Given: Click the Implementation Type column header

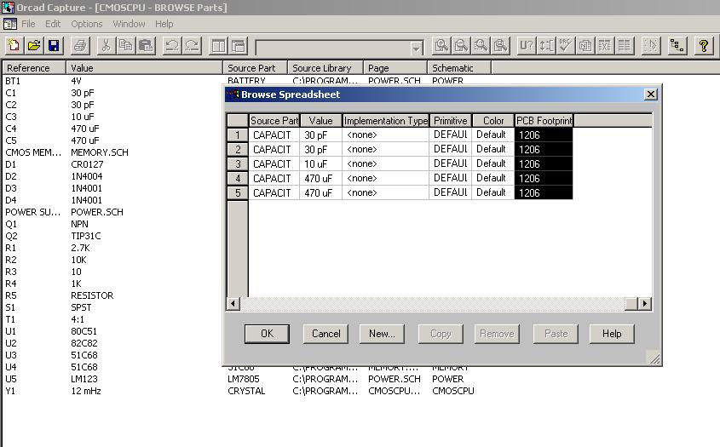Looking at the screenshot, I should [x=385, y=121].
